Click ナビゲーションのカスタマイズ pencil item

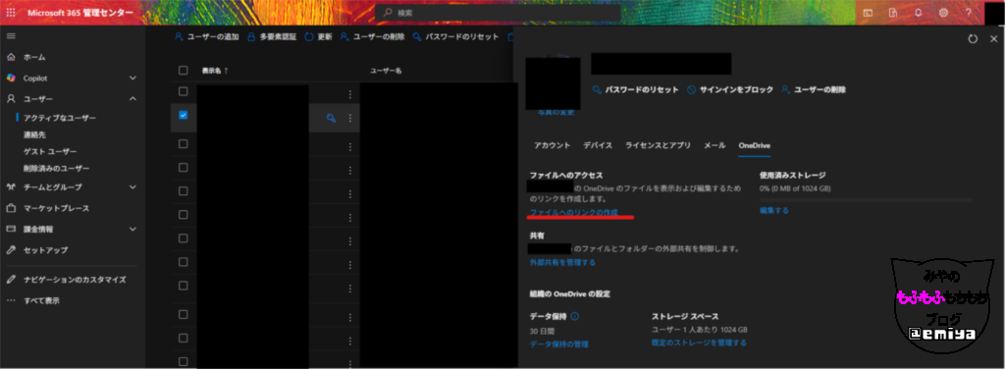tap(66, 280)
